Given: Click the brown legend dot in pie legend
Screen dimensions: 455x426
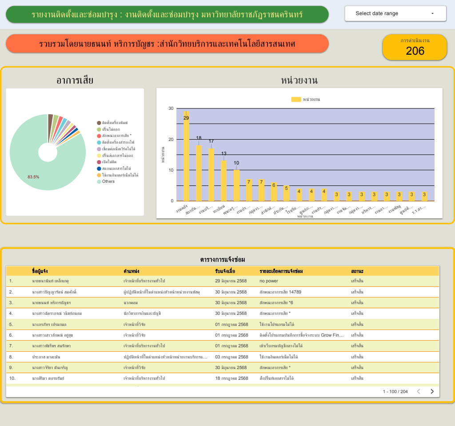Looking at the screenshot, I should [99, 123].
